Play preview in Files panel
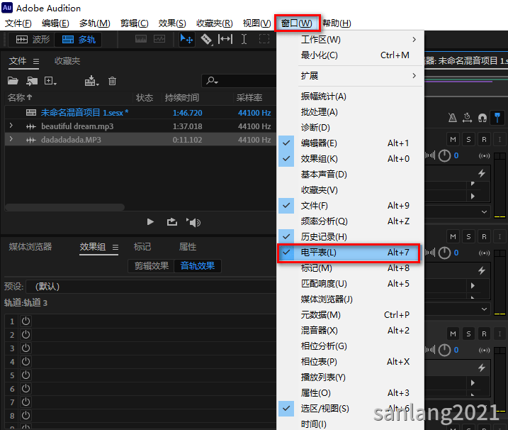The image size is (508, 430). (150, 222)
